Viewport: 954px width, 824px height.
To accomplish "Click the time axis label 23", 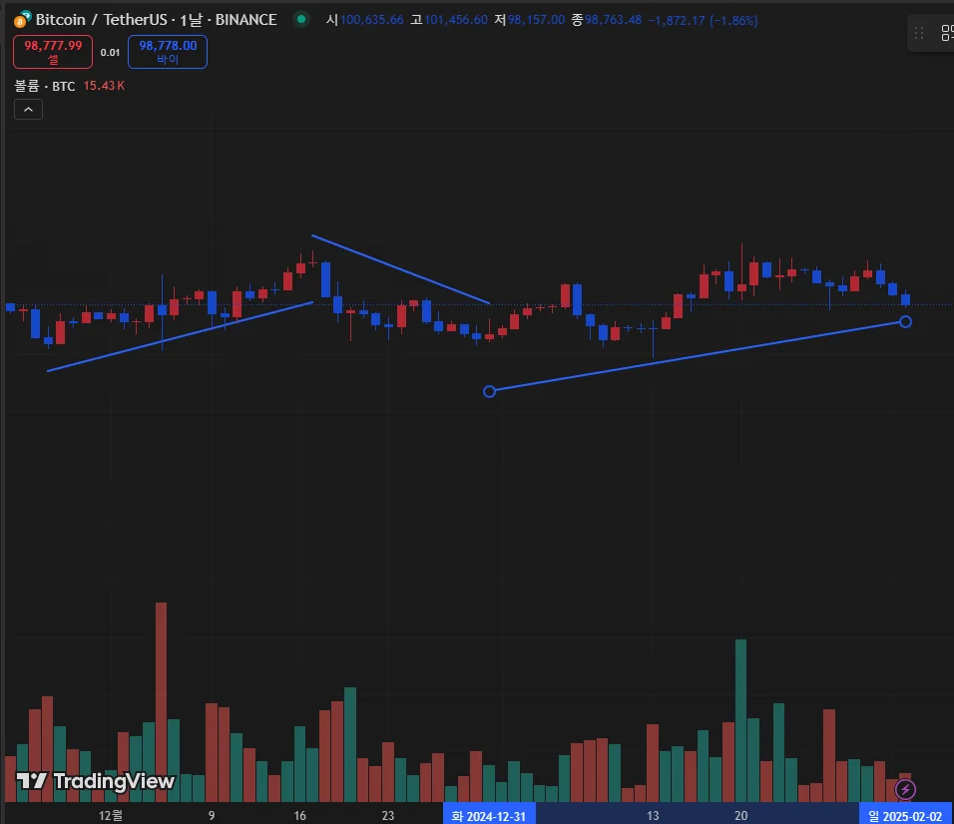I will pyautogui.click(x=388, y=815).
